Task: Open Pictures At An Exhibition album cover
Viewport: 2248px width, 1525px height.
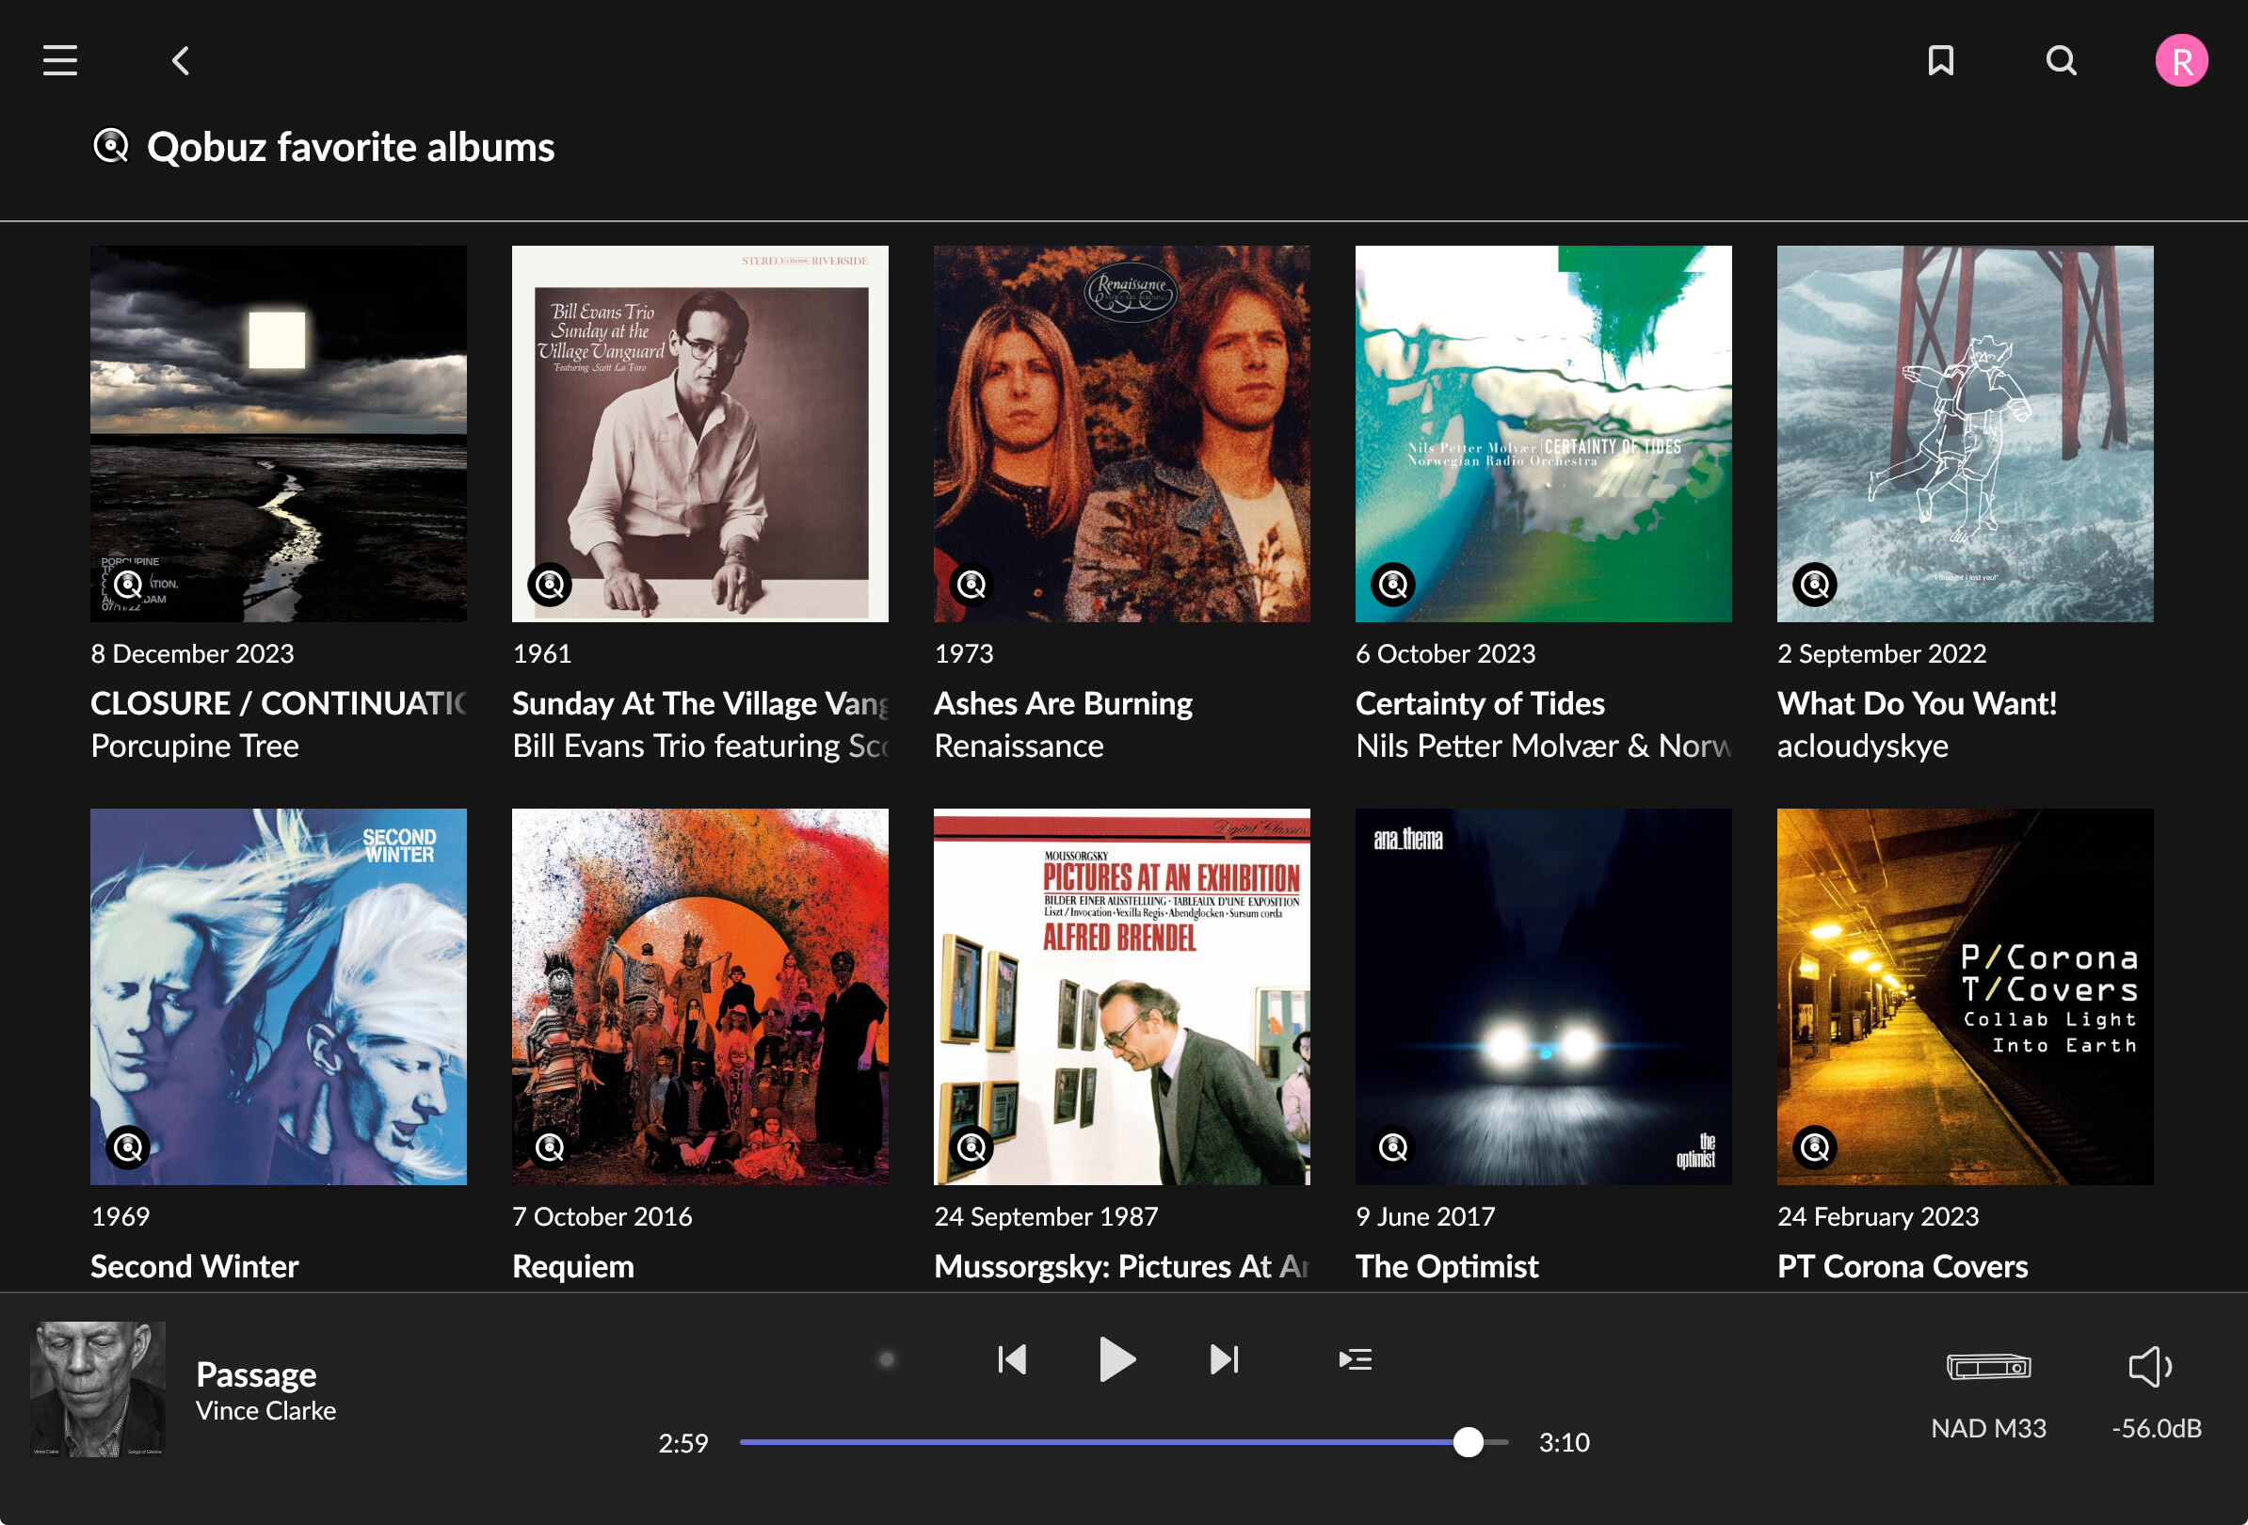Action: click(1122, 996)
